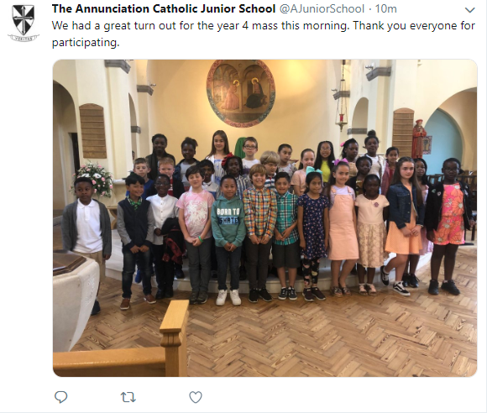This screenshot has width=487, height=413.
Task: Click the girl's orange floral dress in photo
Action: pyautogui.click(x=449, y=214)
